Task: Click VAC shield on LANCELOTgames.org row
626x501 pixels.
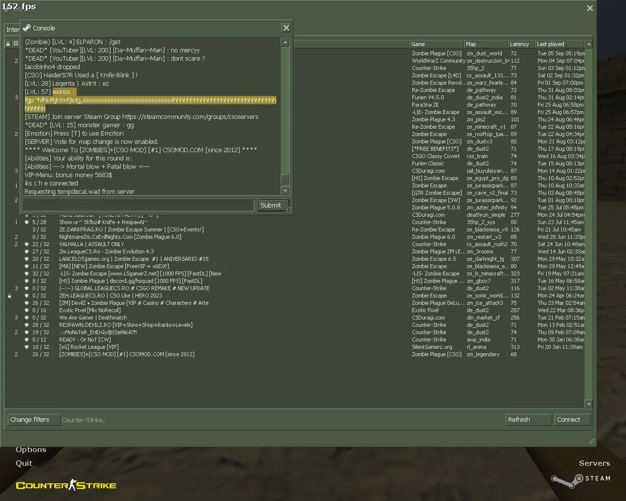Action: [x=26, y=259]
